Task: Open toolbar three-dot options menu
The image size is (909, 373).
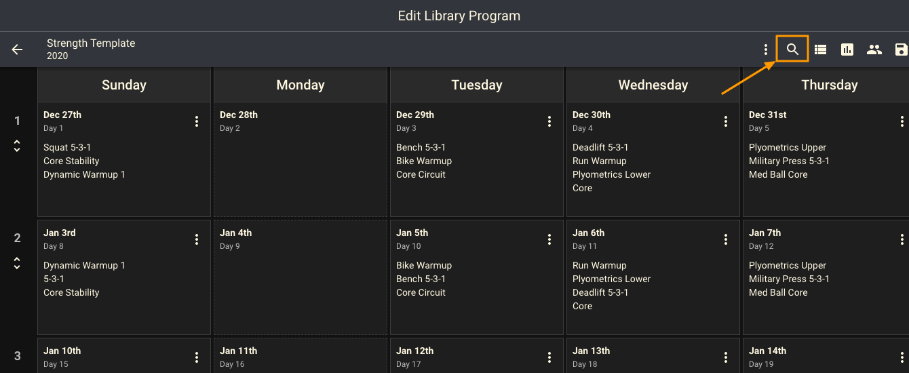Action: 766,50
